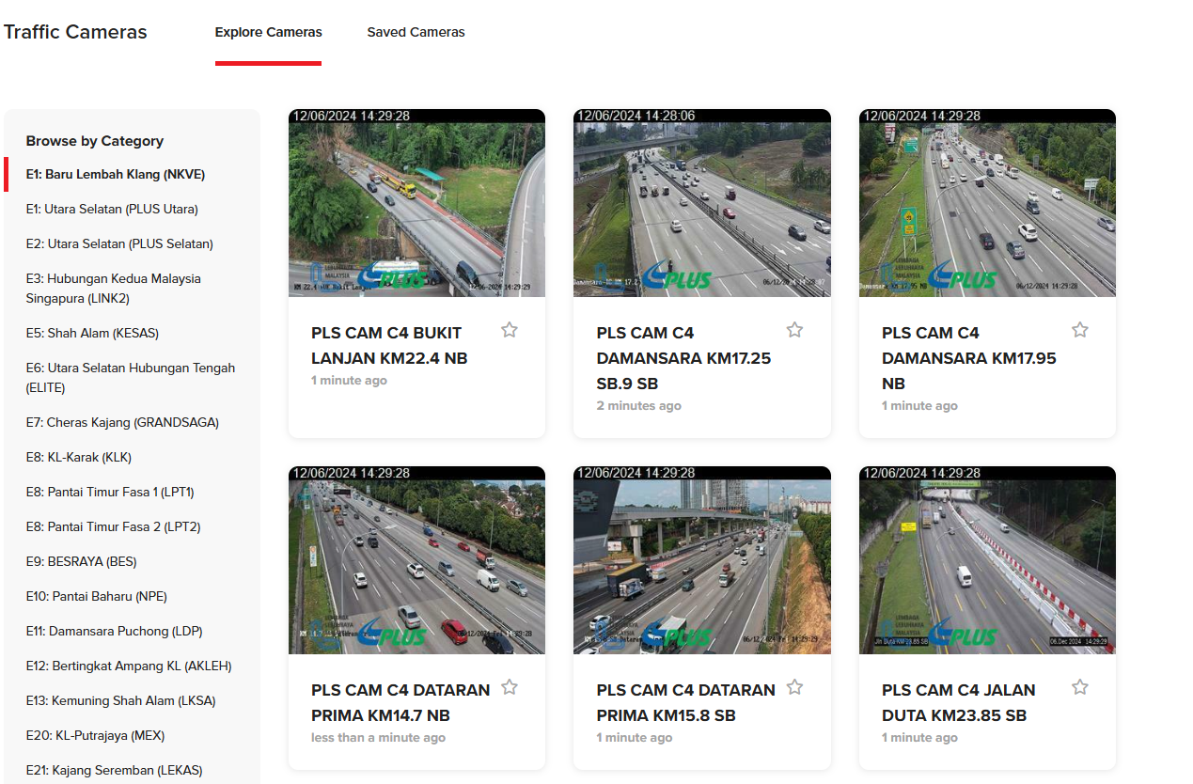Screen dimensions: 1193x784
Task: Select E2: Utara Selatan (PLUS Selatan)
Action: click(x=119, y=244)
